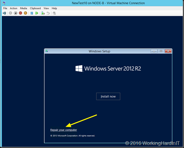Screen dimensions: 184x148
Task: Click the 'NewTest10 on NODE-B' title text
Action: tap(108, 3)
